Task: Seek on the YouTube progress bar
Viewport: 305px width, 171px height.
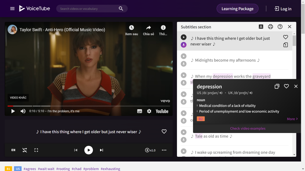Action: coord(89,106)
